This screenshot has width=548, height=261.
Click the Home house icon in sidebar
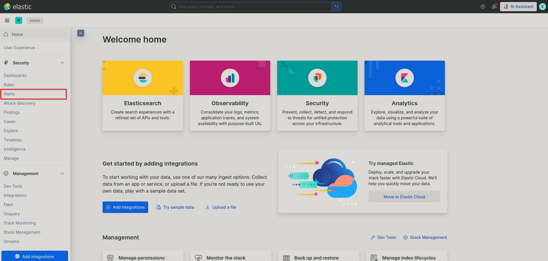(x=6, y=34)
